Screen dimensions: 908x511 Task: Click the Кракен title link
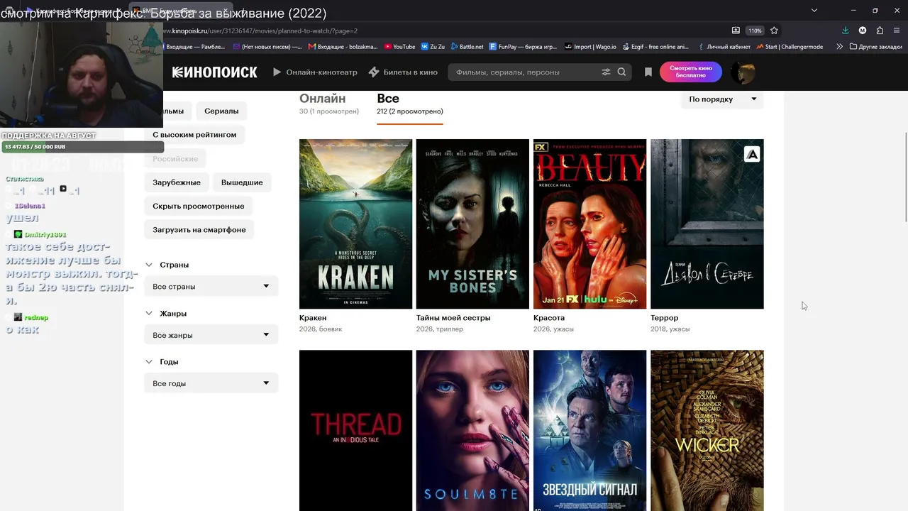coord(313,318)
